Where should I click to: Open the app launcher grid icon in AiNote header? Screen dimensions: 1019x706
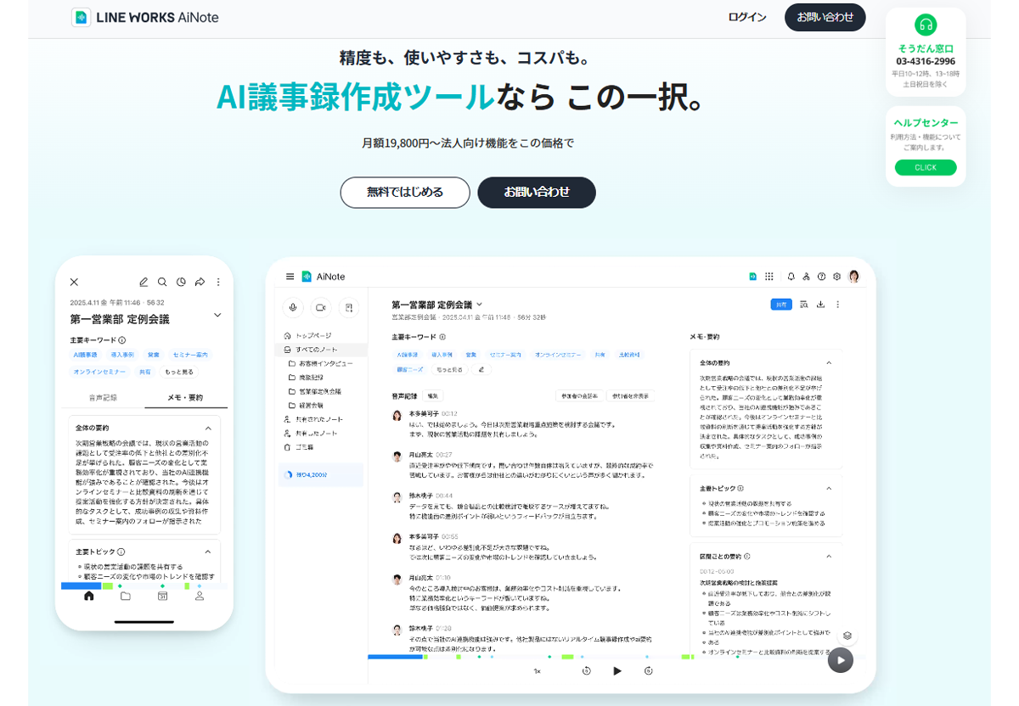[x=769, y=277]
